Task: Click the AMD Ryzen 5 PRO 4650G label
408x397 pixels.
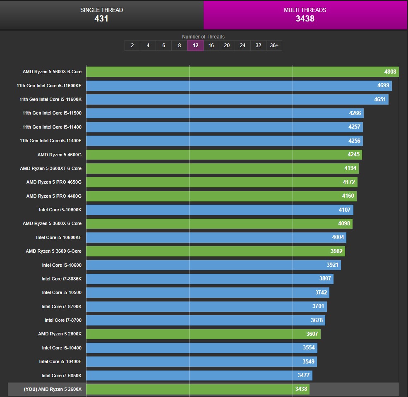Action: [x=54, y=182]
